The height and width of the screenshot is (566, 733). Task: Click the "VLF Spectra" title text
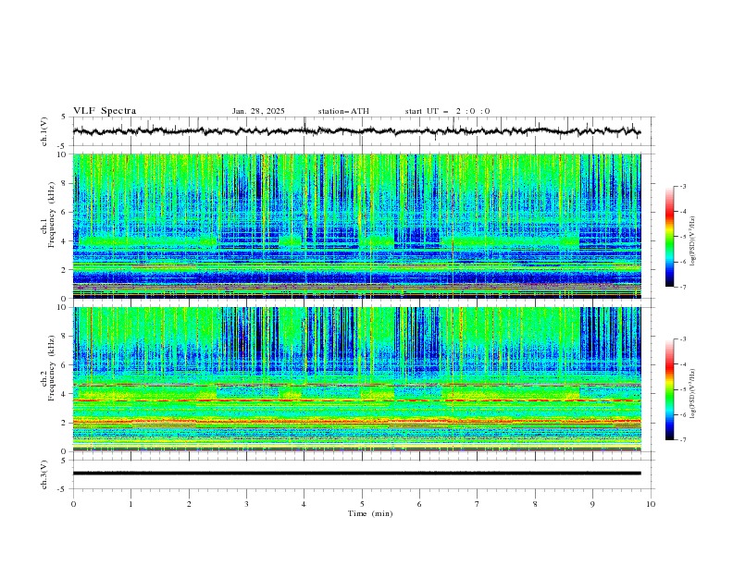pos(105,111)
